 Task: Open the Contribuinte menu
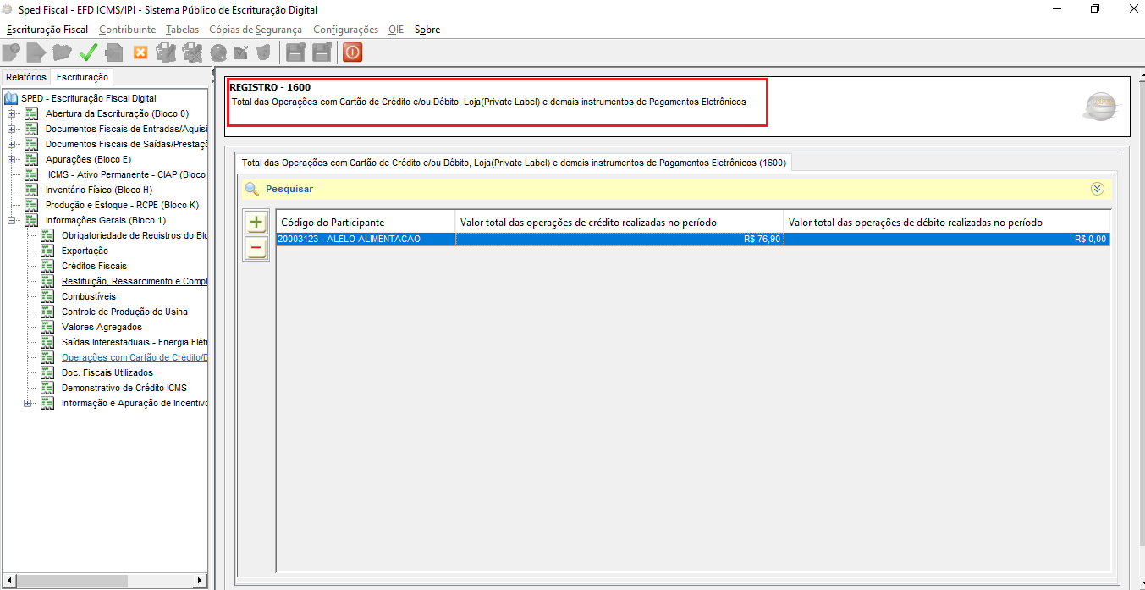pos(127,30)
